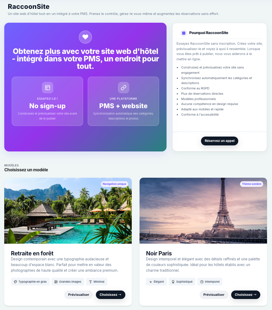
Task: Click the clock icon in the Intemporel tag
Action: [x=202, y=282]
